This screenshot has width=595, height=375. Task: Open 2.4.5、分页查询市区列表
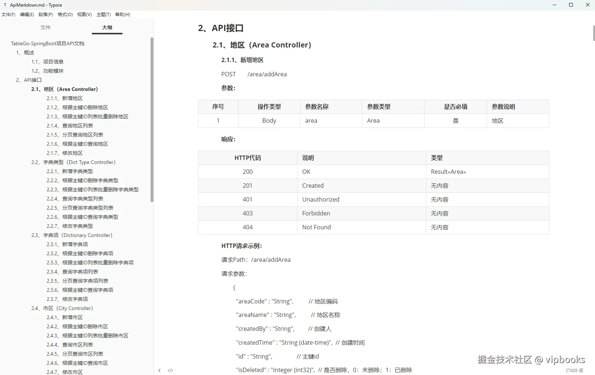coord(75,354)
